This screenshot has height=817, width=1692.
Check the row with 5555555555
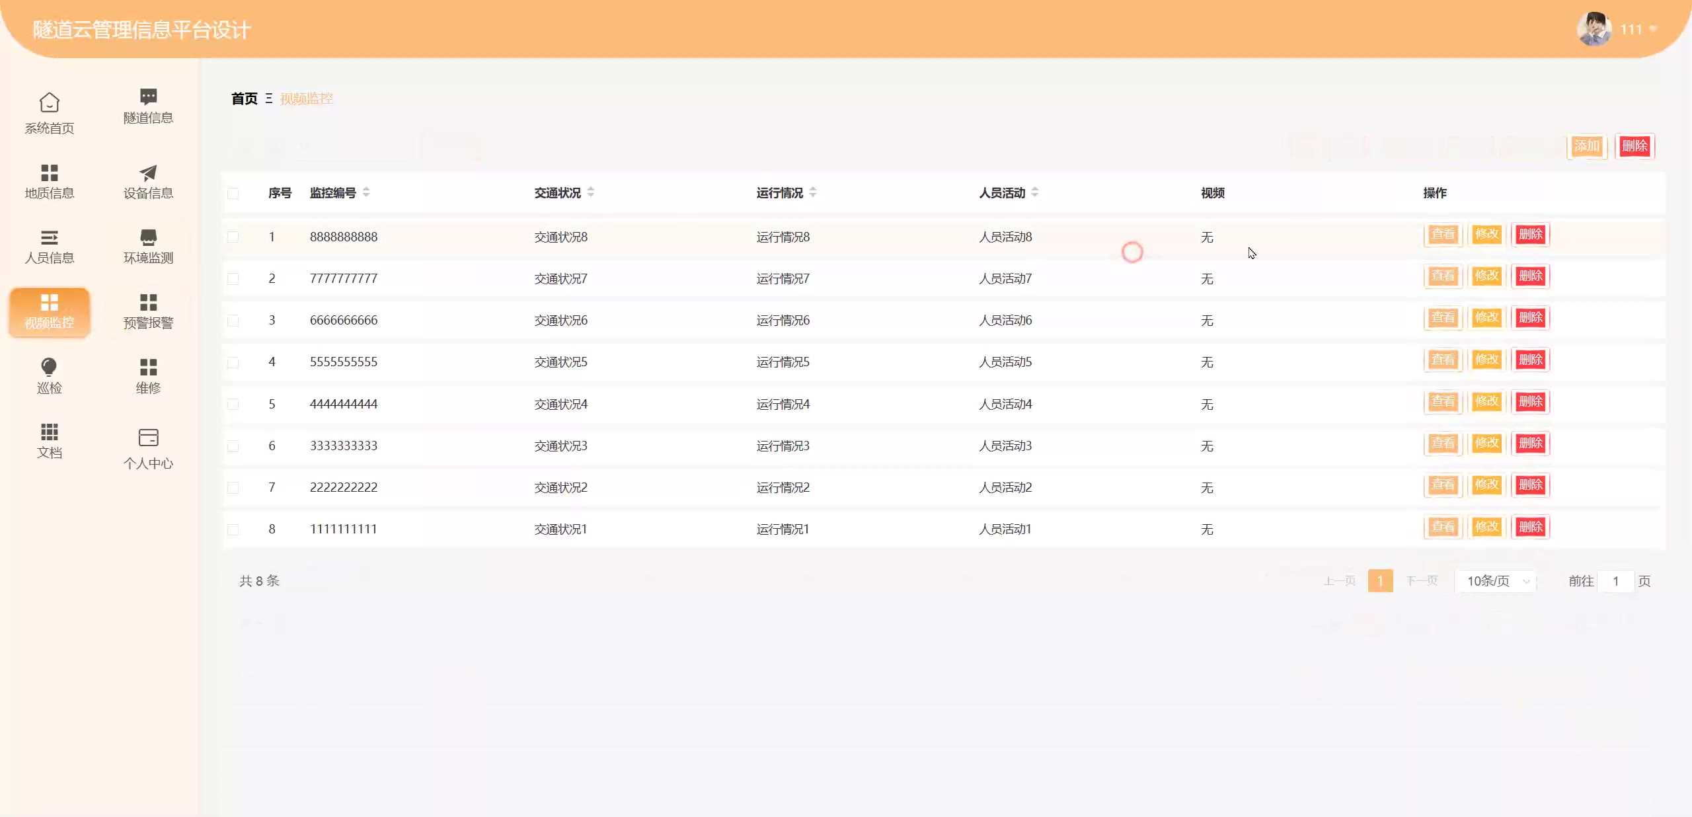point(233,362)
